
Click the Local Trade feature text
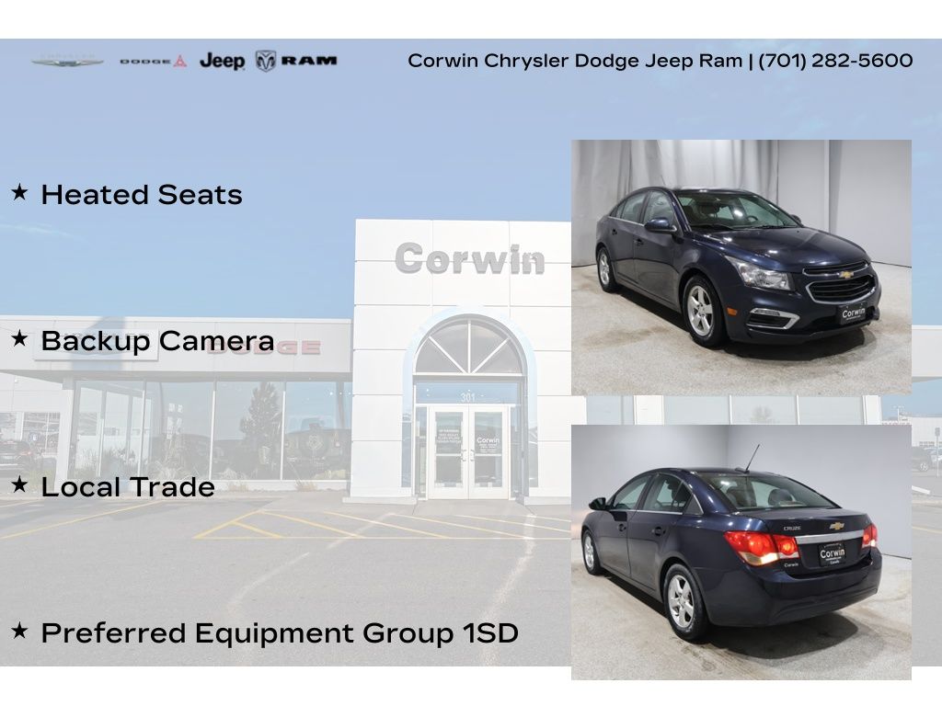click(x=128, y=487)
